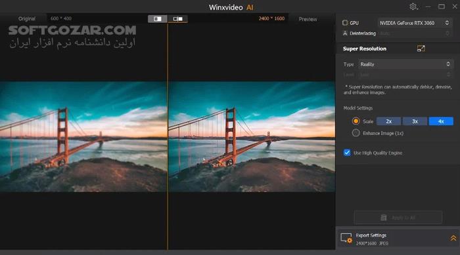Click the Super Resolution heading
460x255 pixels.
tap(364, 49)
